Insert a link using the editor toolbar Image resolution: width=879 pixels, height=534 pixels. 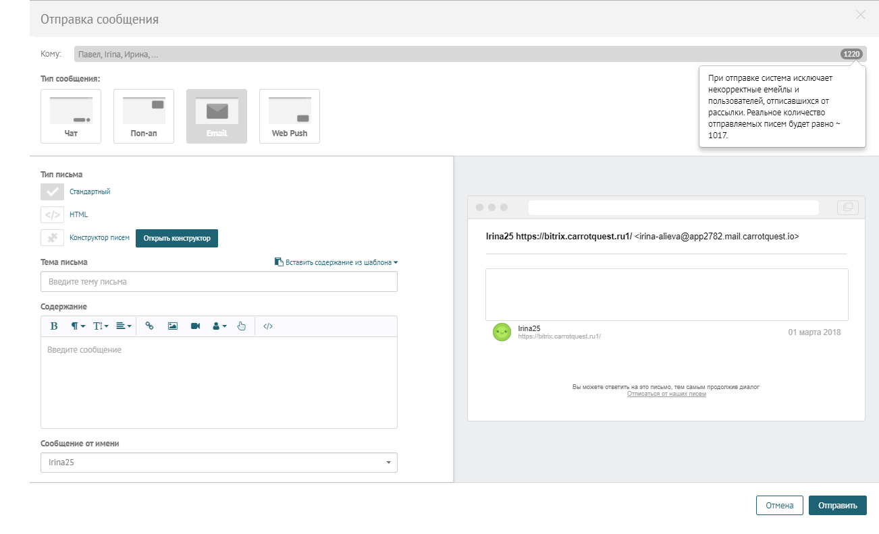pos(150,326)
